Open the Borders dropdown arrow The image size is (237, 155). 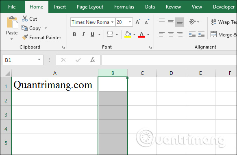click(117, 35)
